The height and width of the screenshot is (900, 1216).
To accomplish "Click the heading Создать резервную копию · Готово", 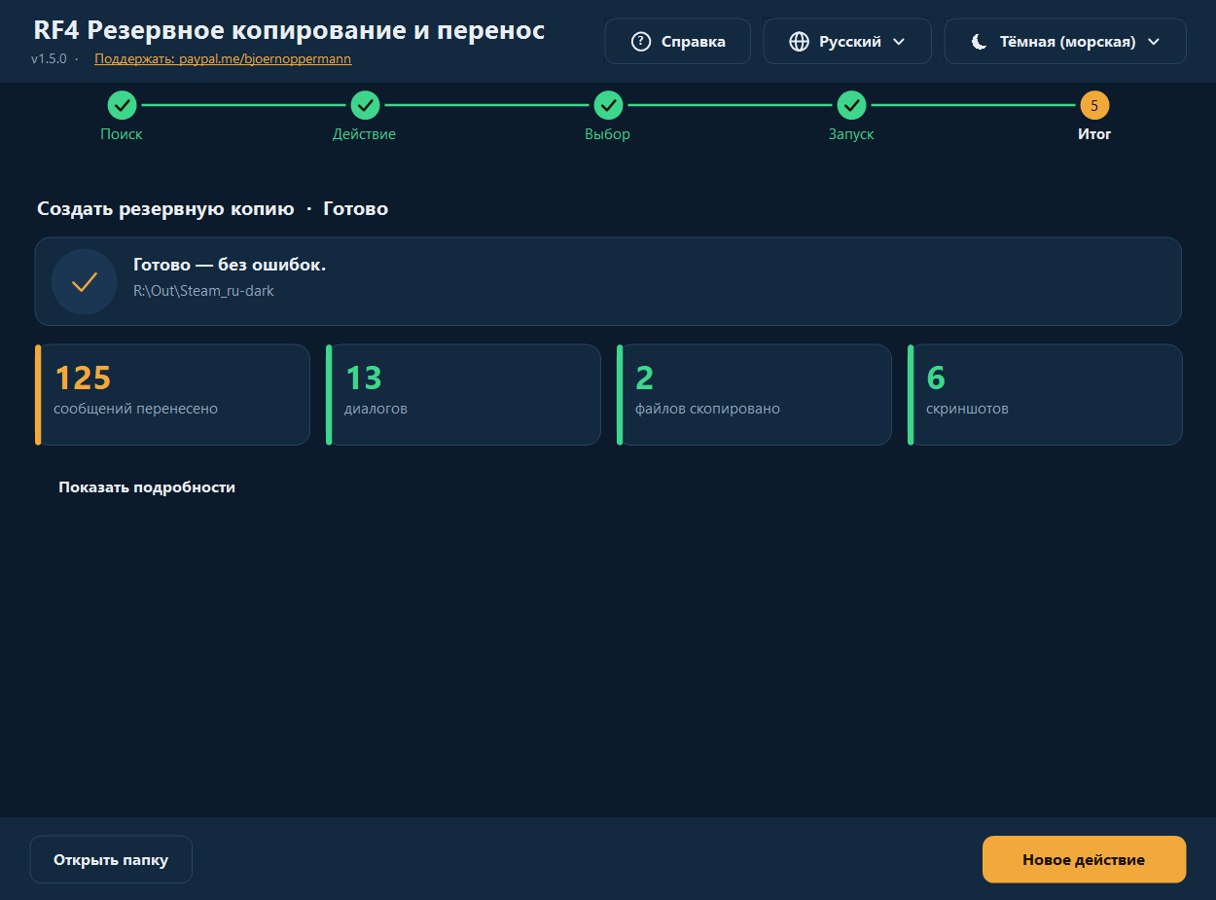I will tap(212, 209).
